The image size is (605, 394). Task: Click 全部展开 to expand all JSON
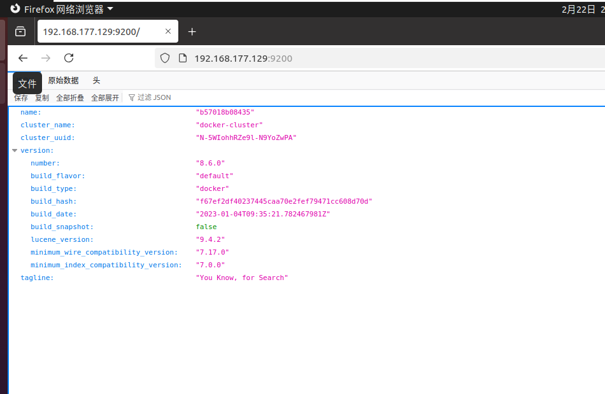pyautogui.click(x=105, y=97)
